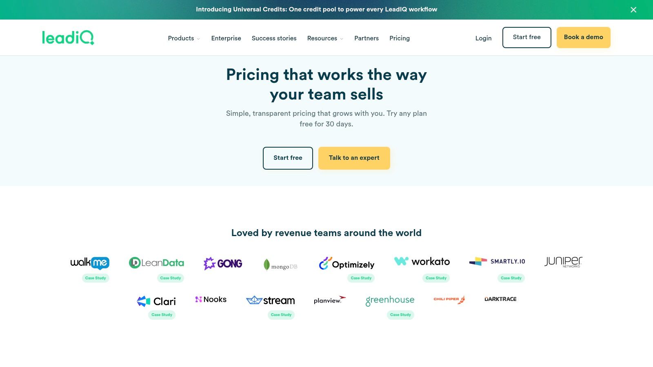This screenshot has height=367, width=653.
Task: Click Start free below the headline
Action: pos(288,158)
